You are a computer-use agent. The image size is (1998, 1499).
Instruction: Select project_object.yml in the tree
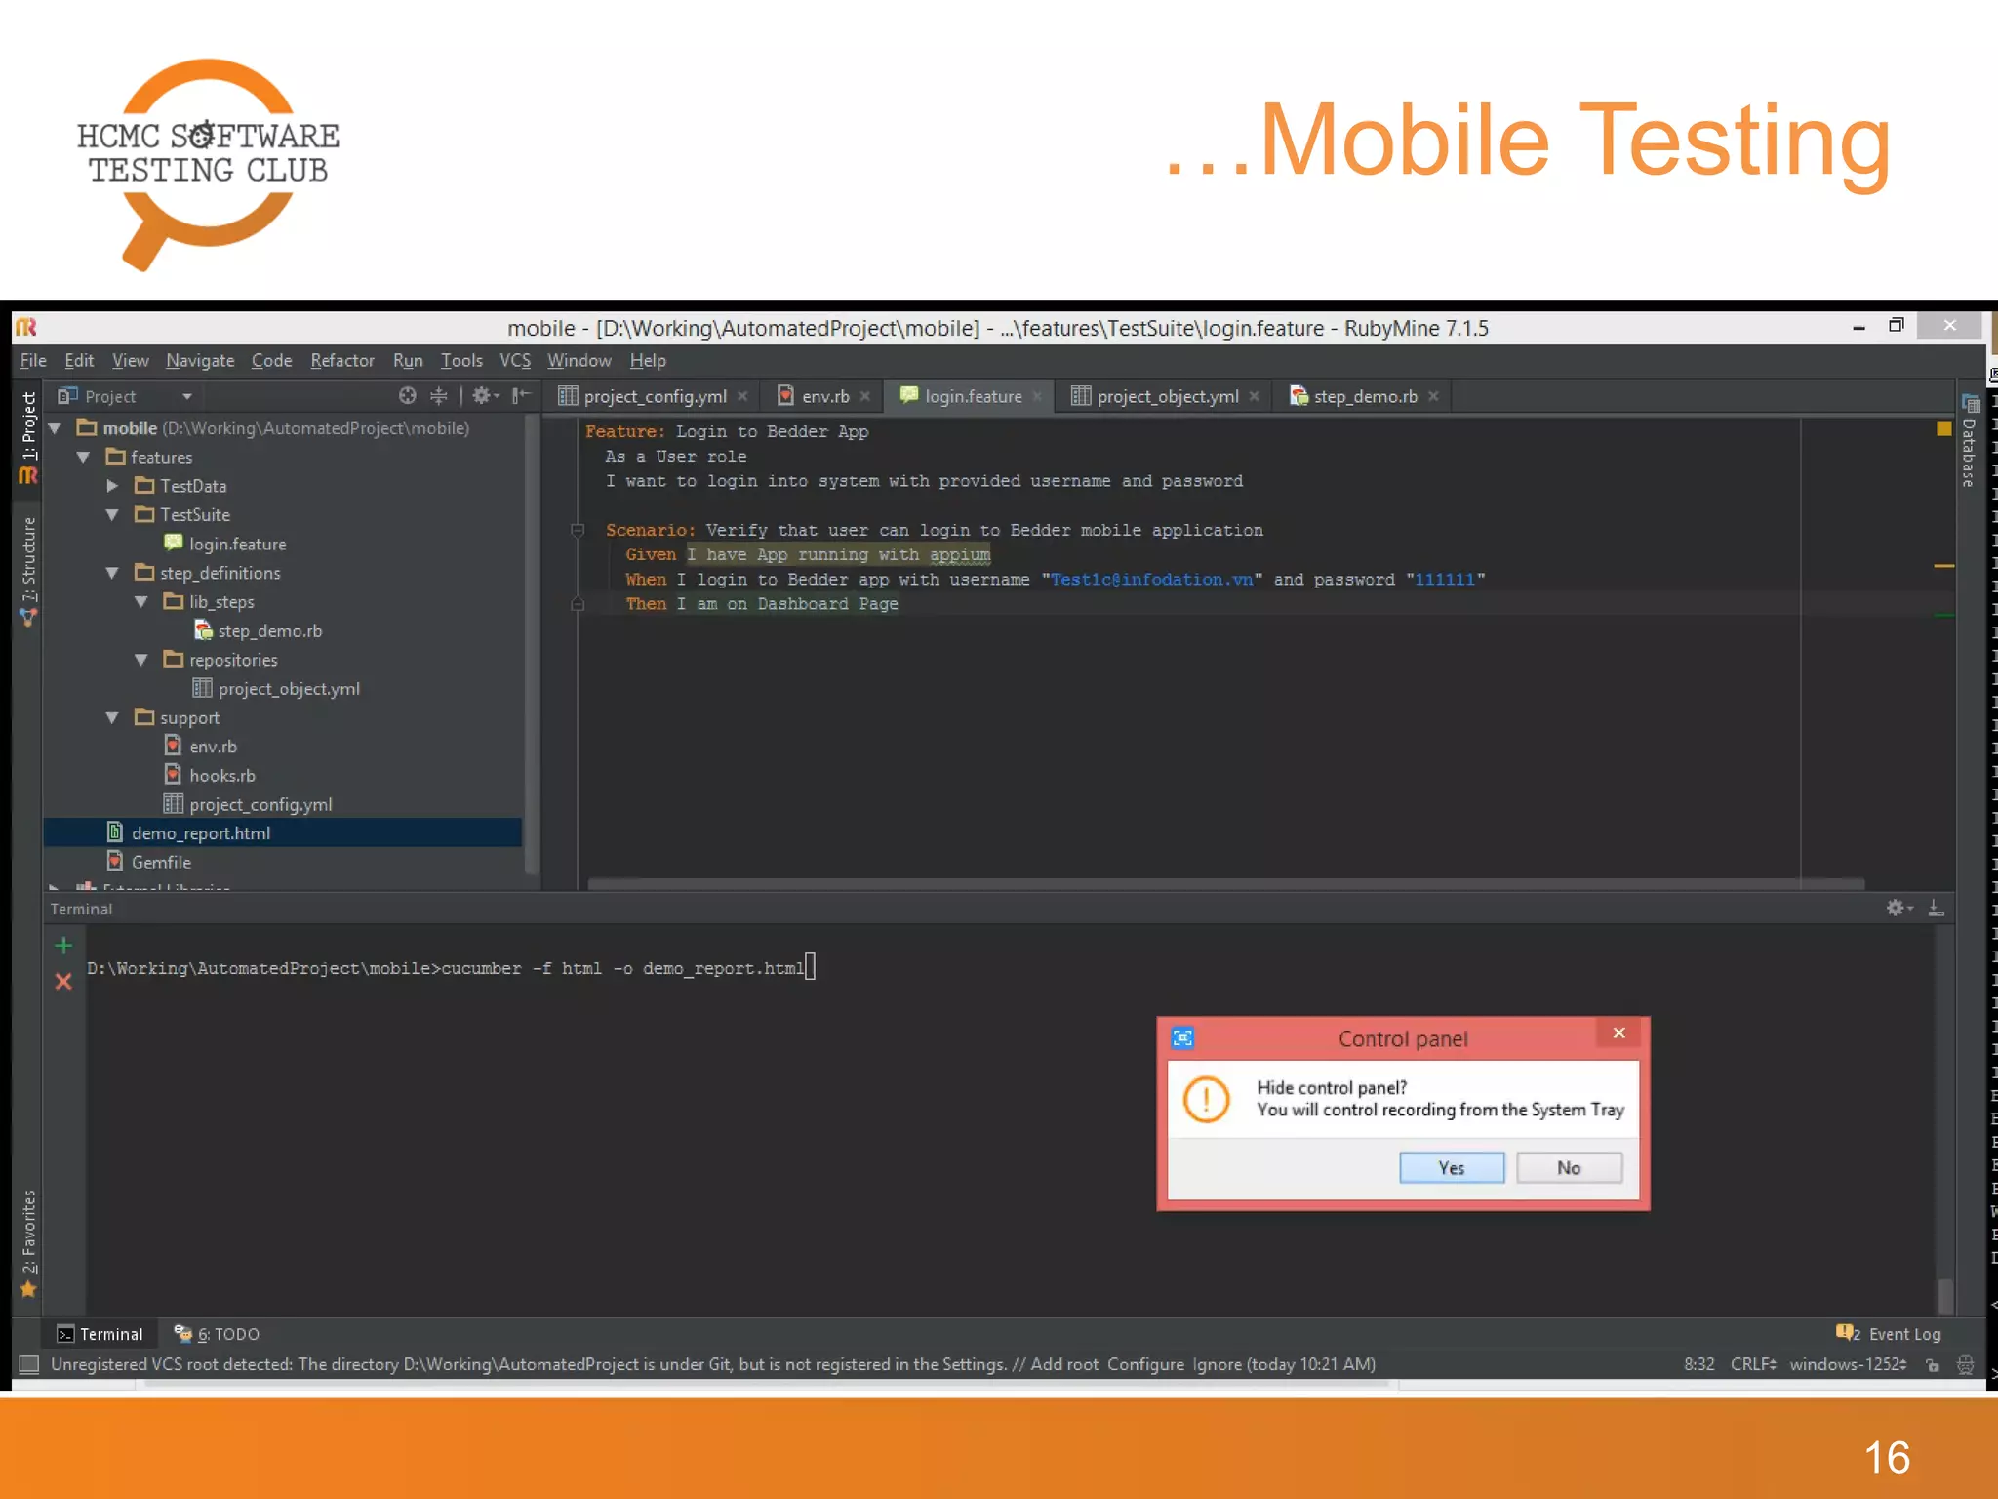289,689
